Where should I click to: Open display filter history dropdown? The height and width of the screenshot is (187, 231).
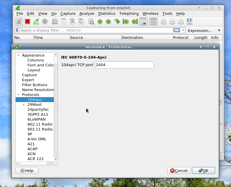click(183, 30)
